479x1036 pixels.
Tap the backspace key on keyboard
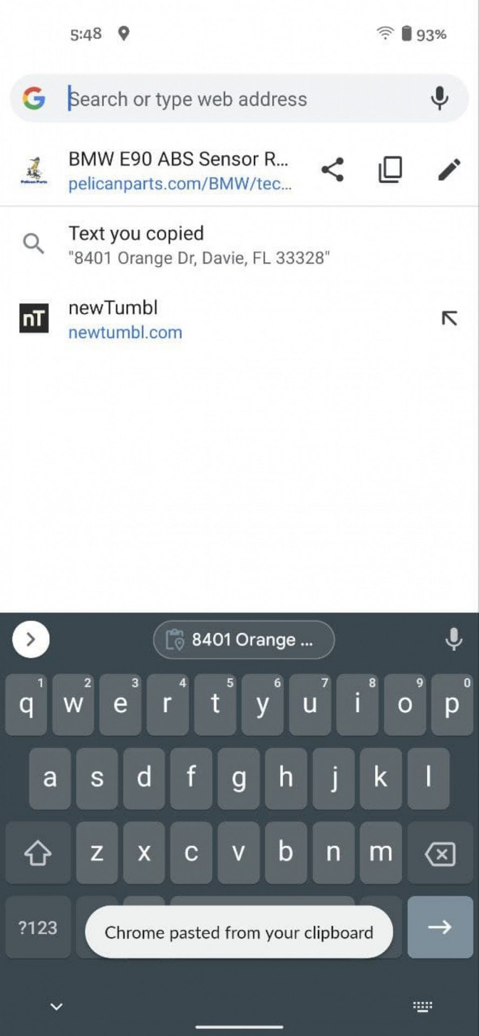(x=440, y=853)
